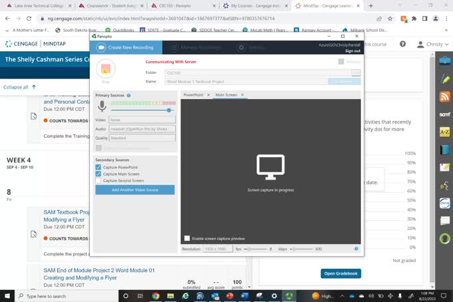The image size is (453, 302).
Task: Open the green circle app in sidebar
Action: (x=445, y=239)
